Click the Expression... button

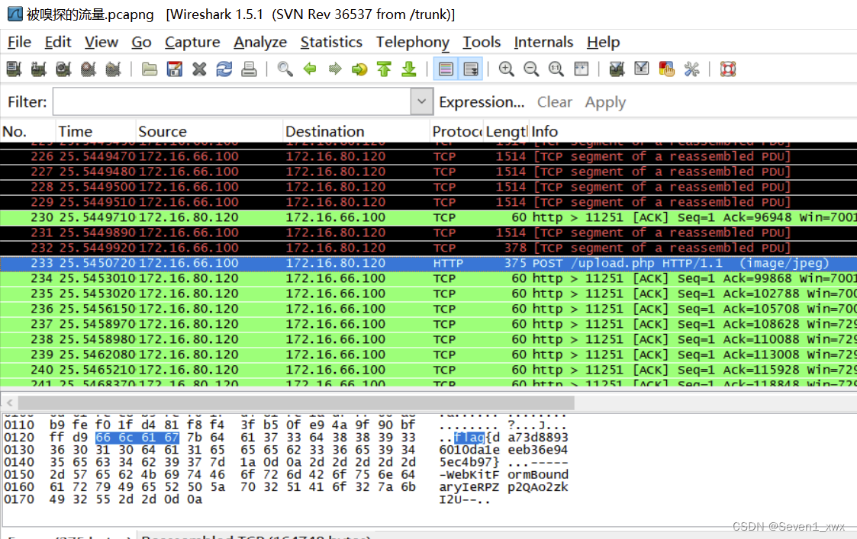coord(482,102)
